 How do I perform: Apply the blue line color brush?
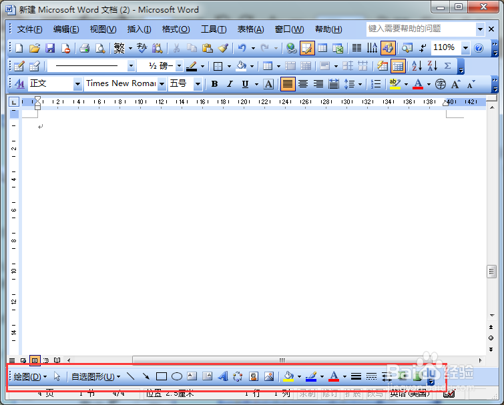[311, 376]
